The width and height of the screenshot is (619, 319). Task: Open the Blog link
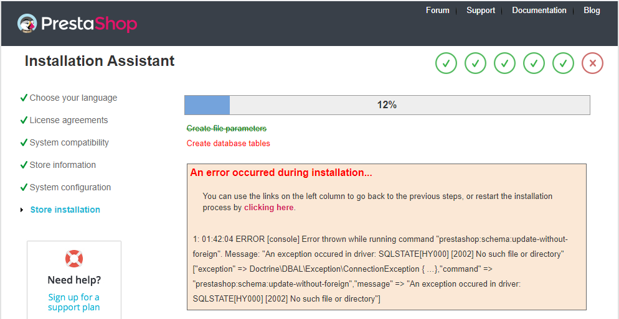click(x=592, y=10)
